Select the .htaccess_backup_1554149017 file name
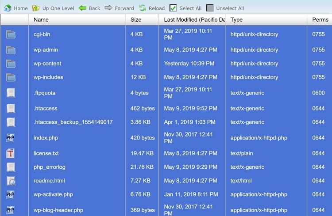This screenshot has height=216, width=332. click(x=73, y=122)
